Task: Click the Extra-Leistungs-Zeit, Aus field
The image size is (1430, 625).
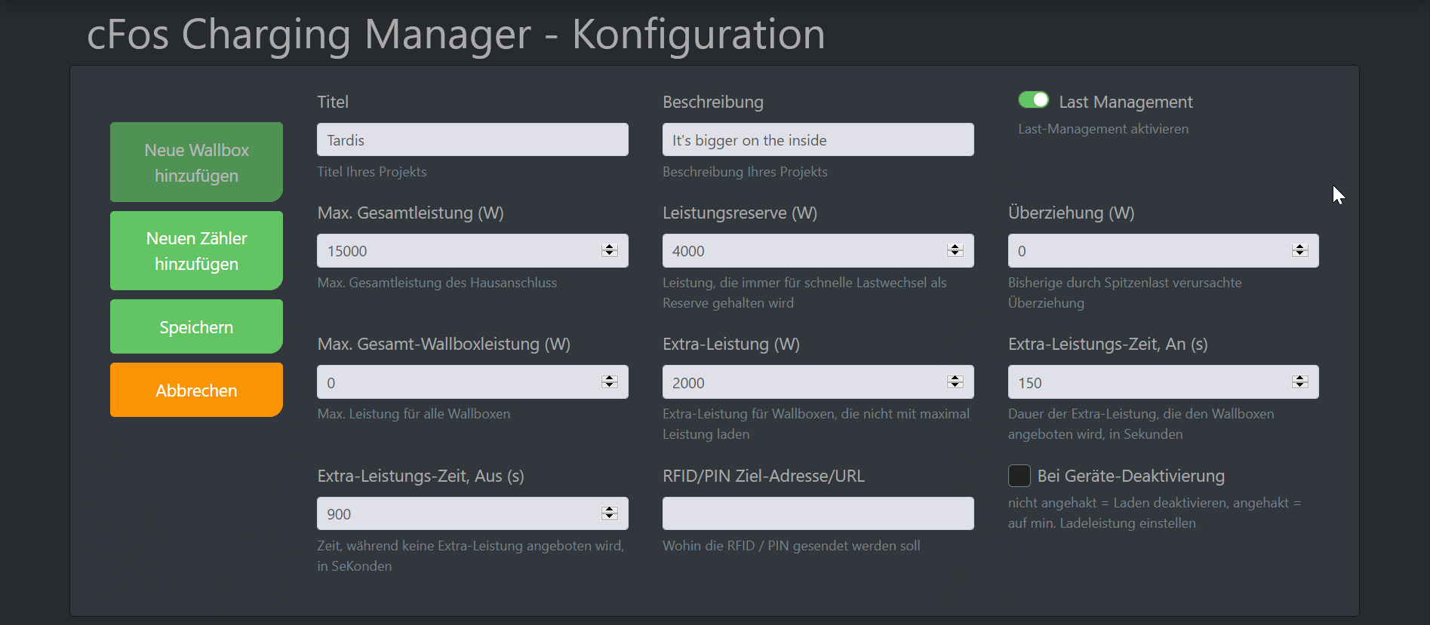Action: pyautogui.click(x=472, y=513)
